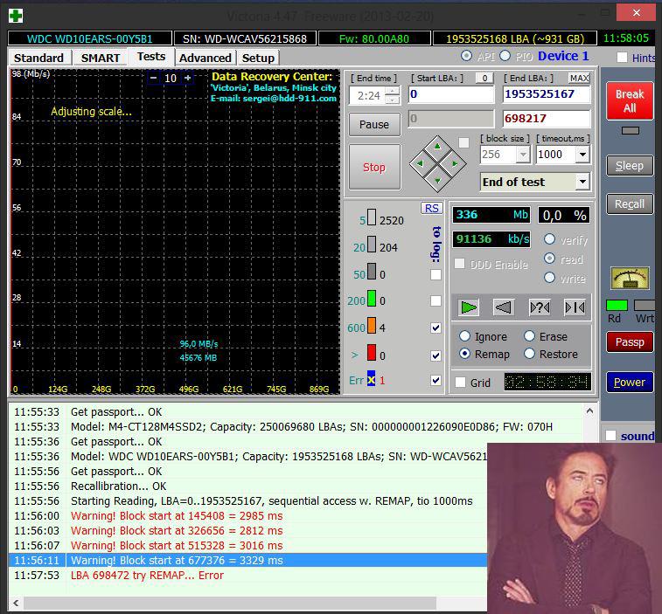
Task: Switch to the Setup tab
Action: pyautogui.click(x=258, y=58)
